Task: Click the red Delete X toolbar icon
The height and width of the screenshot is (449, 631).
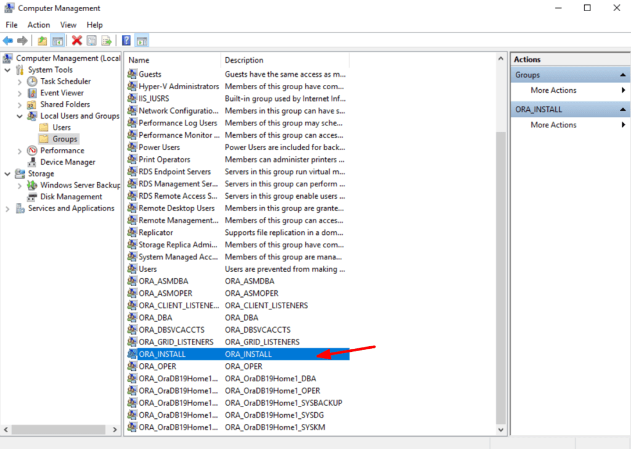Action: click(x=76, y=41)
